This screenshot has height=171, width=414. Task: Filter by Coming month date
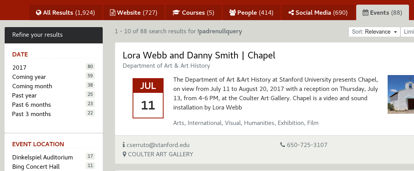pyautogui.click(x=32, y=86)
